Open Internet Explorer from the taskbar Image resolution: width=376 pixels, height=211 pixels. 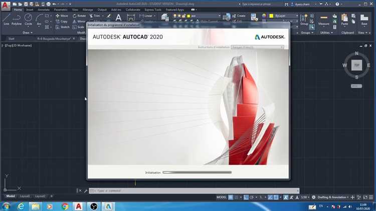[21, 206]
